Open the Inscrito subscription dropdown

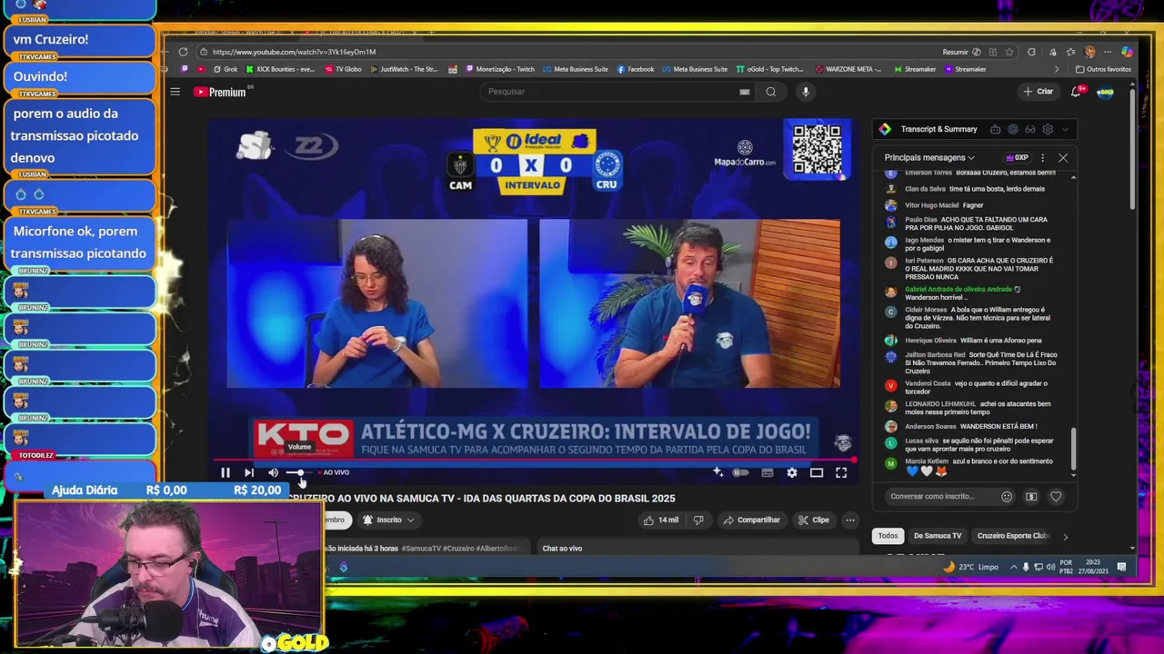pos(388,520)
